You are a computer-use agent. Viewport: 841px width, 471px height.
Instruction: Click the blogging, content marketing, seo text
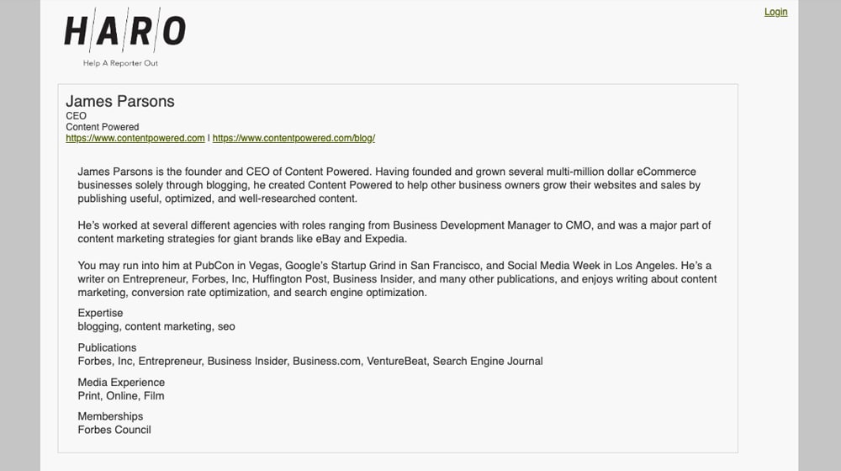(x=156, y=326)
